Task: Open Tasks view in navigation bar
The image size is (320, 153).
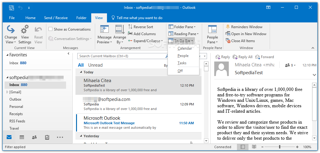Action: tap(47, 137)
